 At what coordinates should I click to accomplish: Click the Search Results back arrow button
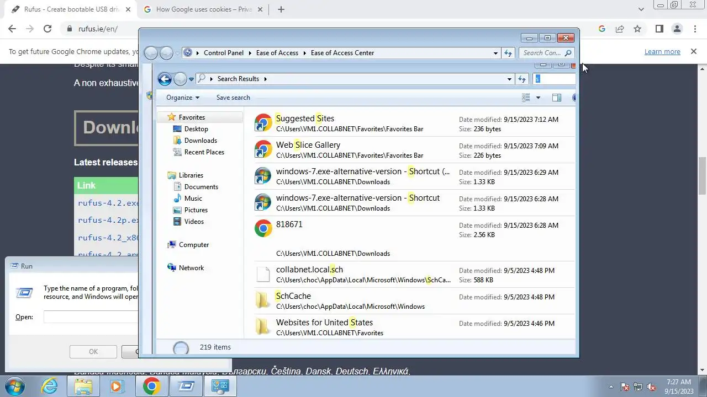[165, 79]
